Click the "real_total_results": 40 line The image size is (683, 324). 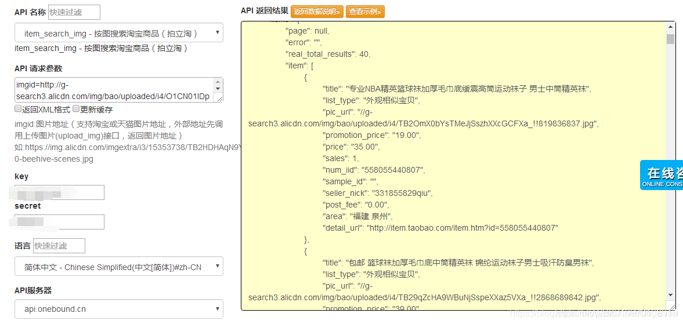click(x=327, y=54)
